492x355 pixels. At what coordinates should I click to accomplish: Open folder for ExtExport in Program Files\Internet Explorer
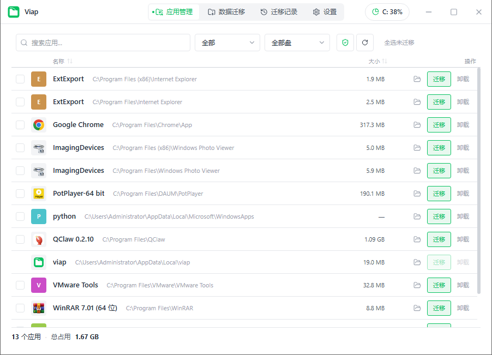tap(417, 102)
